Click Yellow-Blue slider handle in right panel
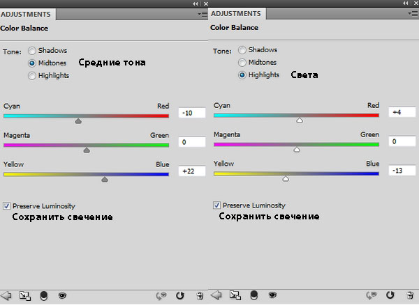419x305 pixels. 286,179
